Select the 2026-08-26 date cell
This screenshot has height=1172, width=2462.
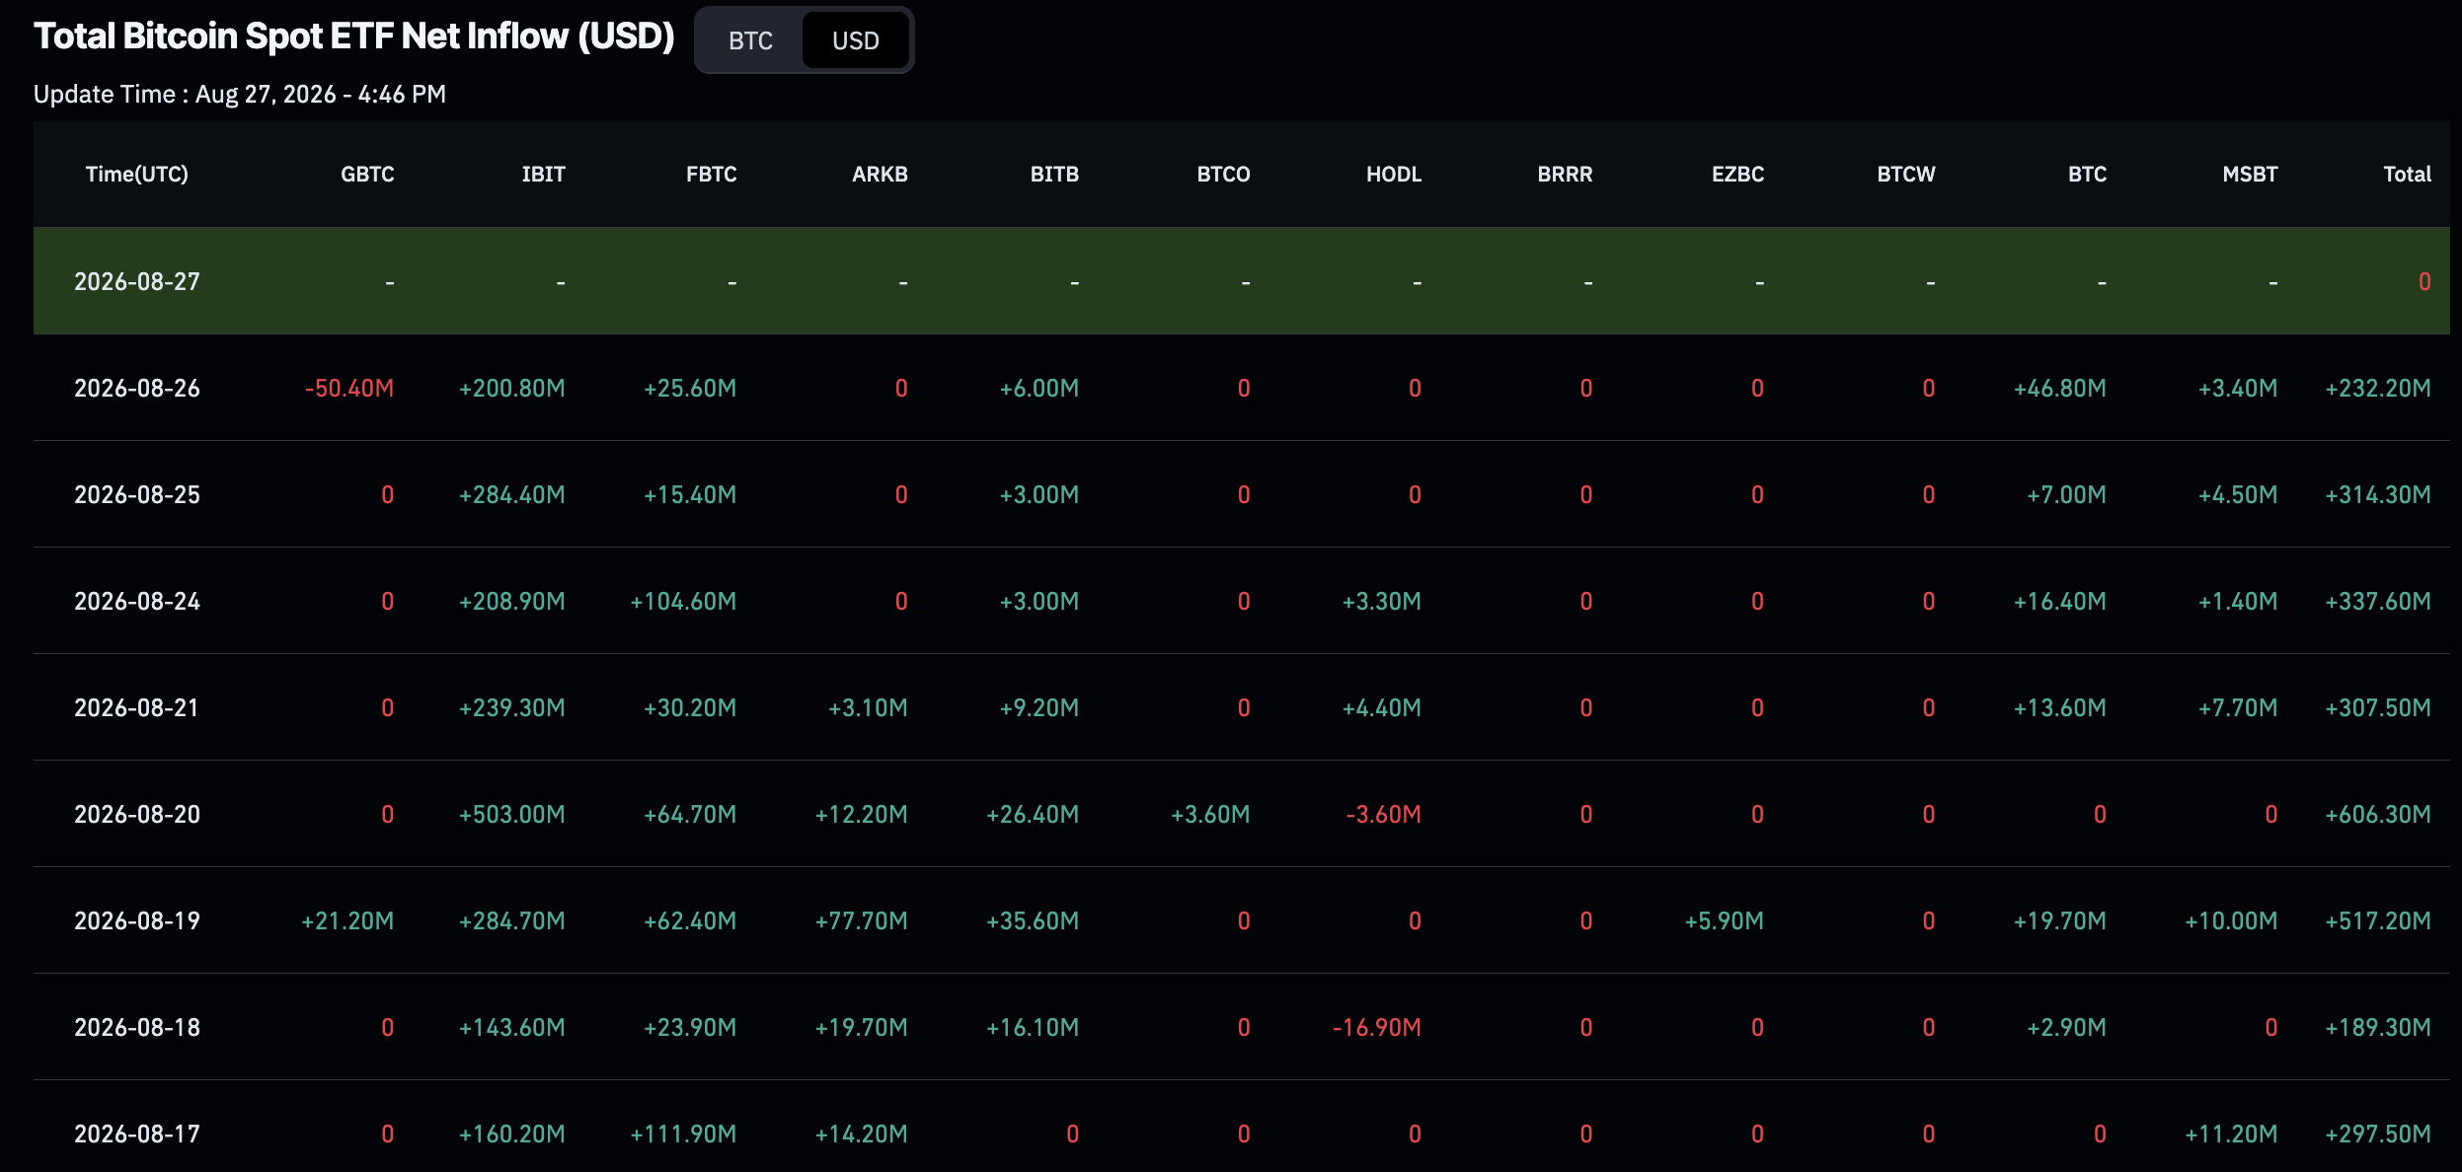coord(137,389)
